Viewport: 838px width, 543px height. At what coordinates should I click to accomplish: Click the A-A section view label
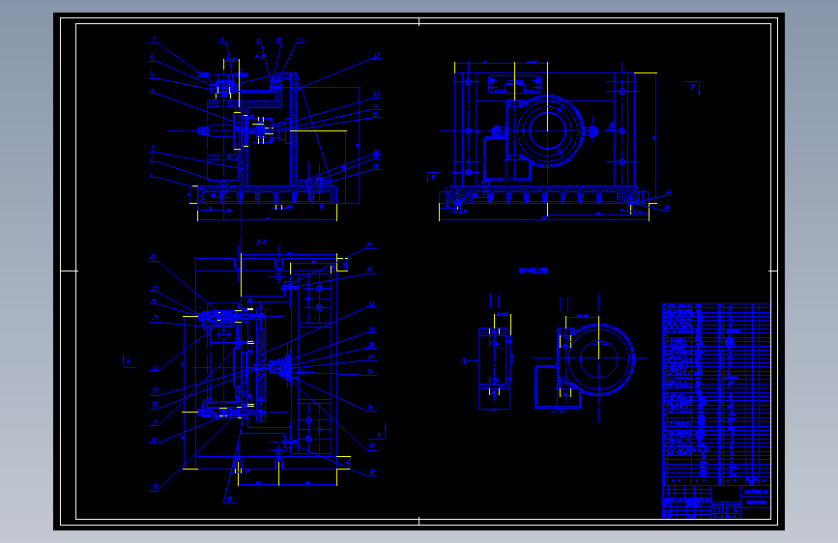pos(260,56)
